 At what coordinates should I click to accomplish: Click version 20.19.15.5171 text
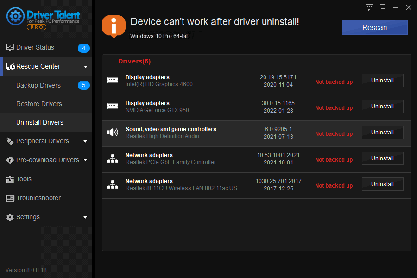(x=278, y=77)
